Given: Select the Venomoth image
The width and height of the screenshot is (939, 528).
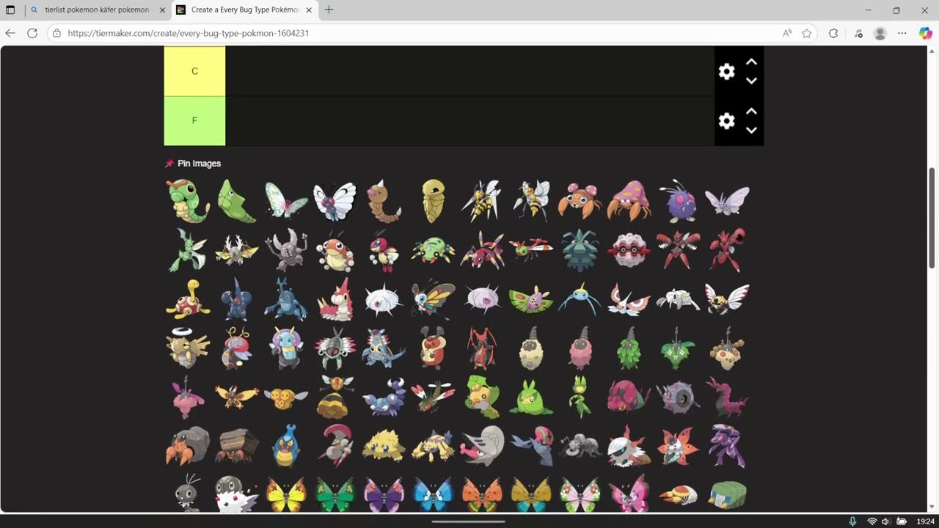Looking at the screenshot, I should tap(727, 200).
